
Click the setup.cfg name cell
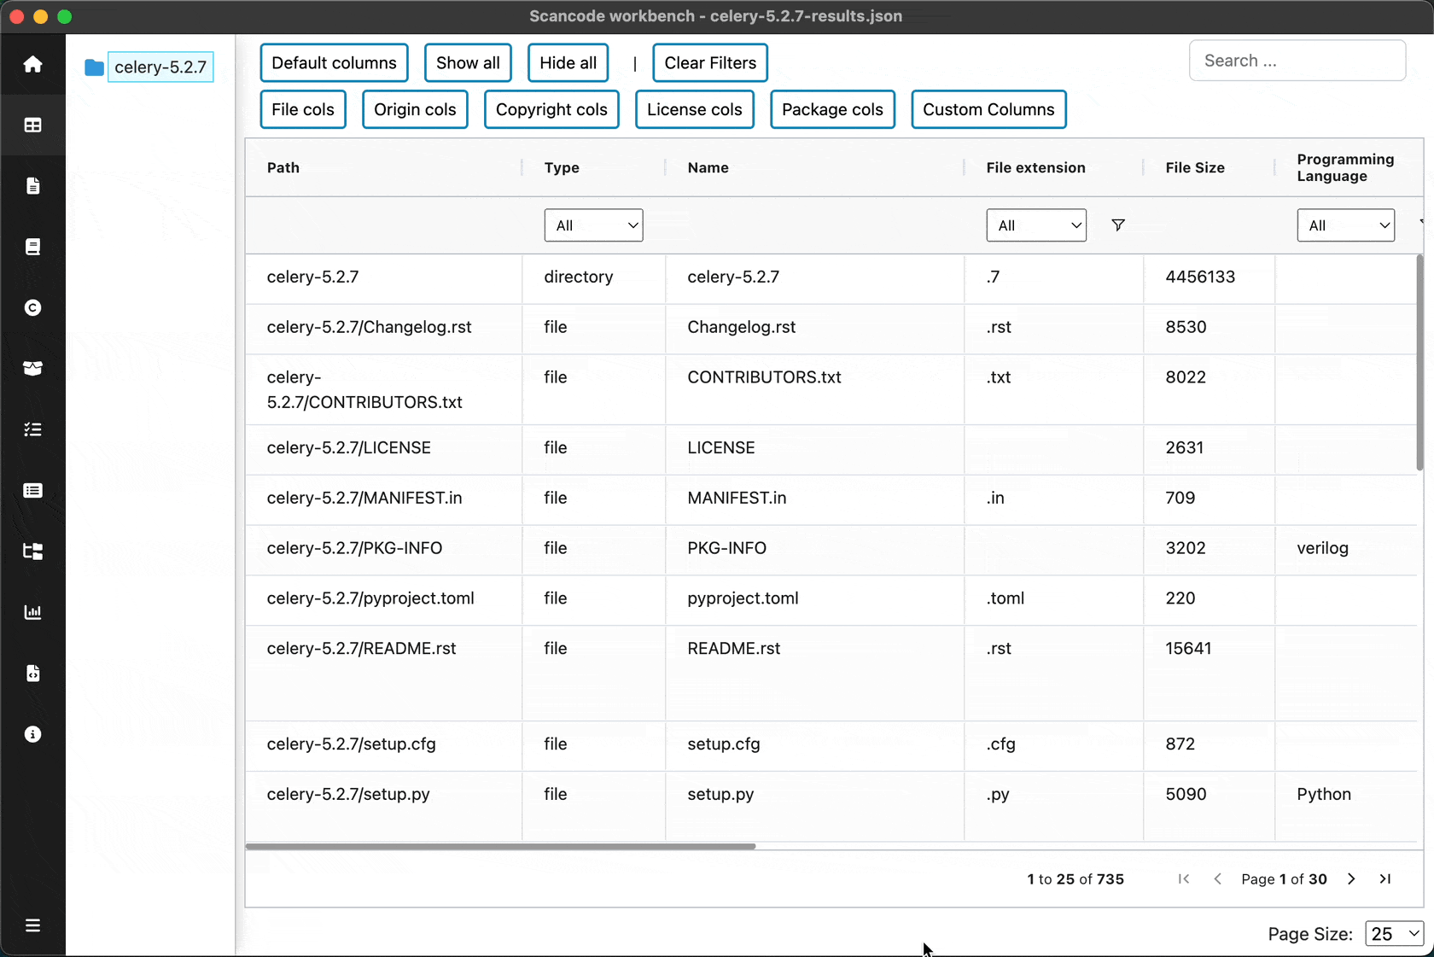click(814, 744)
